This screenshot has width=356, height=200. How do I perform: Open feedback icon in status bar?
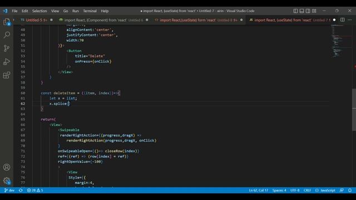click(x=342, y=190)
